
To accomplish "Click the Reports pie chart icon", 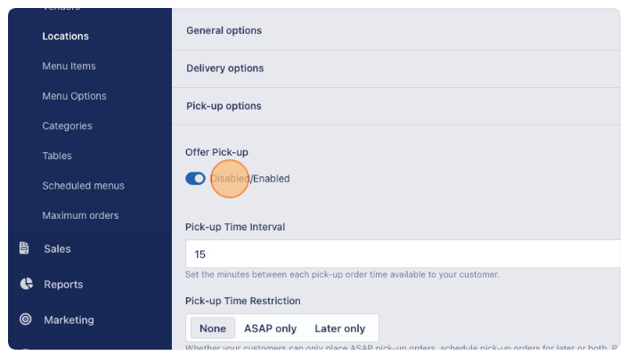I will point(26,284).
